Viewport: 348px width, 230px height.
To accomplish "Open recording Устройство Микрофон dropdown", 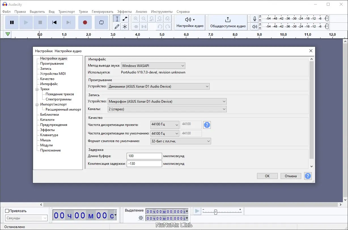I will tap(167, 101).
